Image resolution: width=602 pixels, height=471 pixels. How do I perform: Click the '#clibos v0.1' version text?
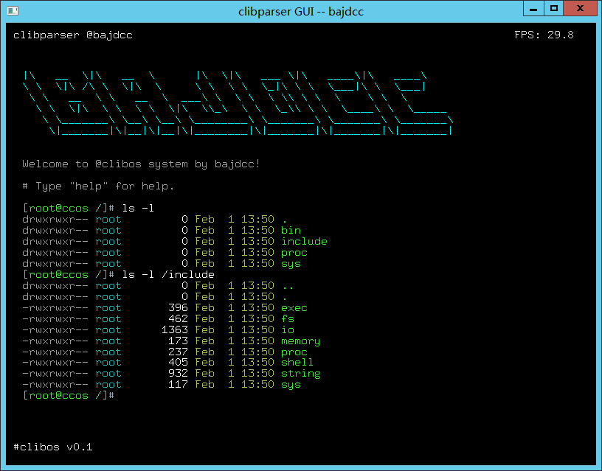pos(53,447)
